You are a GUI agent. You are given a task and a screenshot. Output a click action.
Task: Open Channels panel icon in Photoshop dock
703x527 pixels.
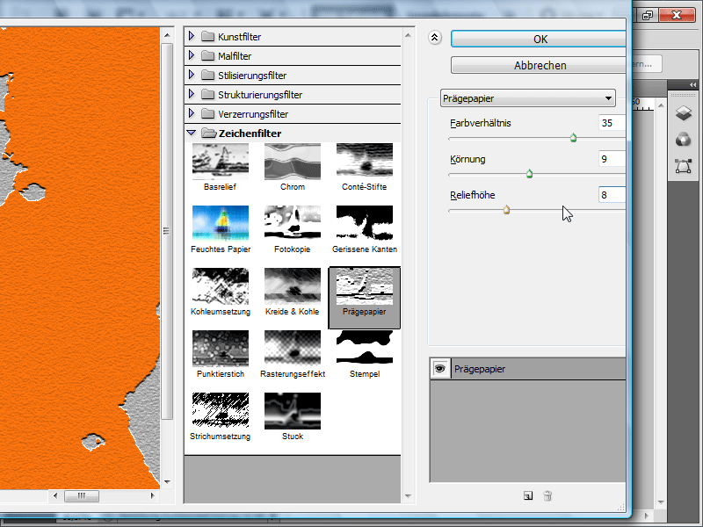tap(684, 140)
